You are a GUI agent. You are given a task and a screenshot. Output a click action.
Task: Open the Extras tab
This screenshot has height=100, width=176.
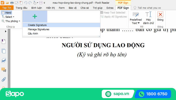110,8
